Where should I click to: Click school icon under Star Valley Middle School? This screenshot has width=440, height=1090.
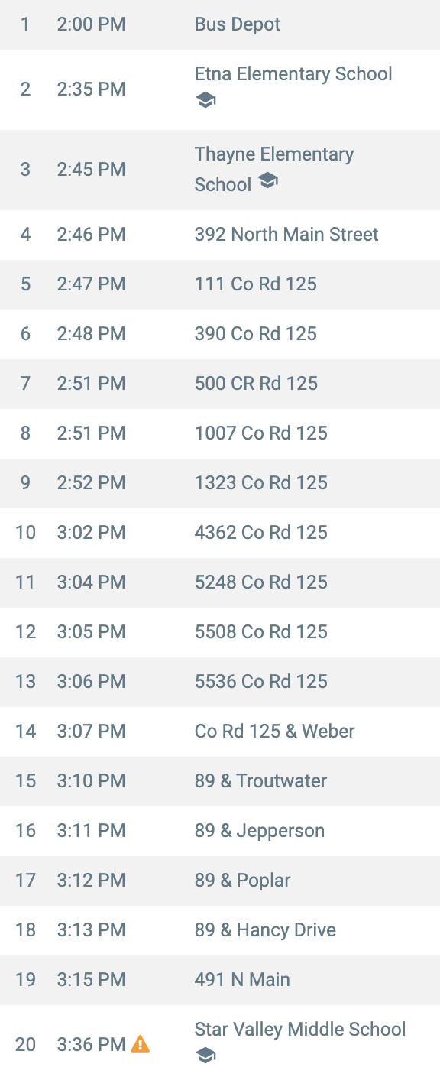205,1056
